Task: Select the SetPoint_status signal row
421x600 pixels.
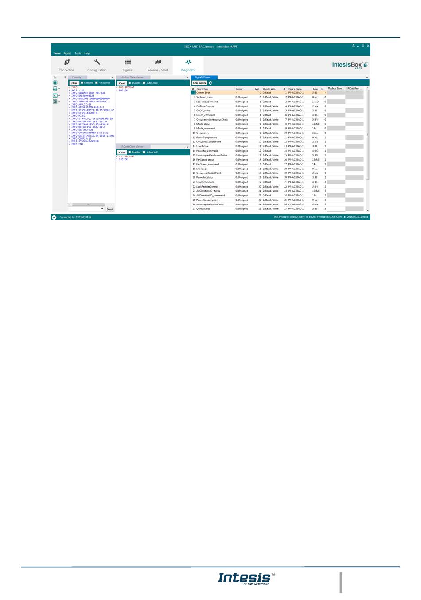Action: coord(277,97)
